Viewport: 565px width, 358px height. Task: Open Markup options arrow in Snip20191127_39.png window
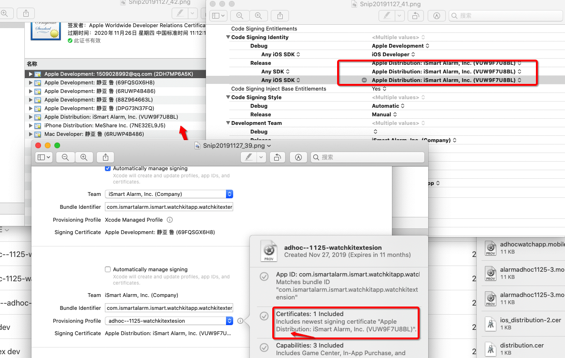pos(261,157)
